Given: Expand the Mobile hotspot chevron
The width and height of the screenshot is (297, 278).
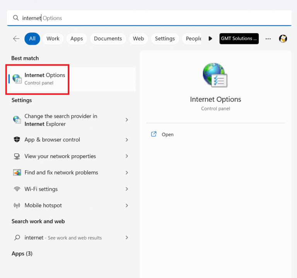Looking at the screenshot, I should pyautogui.click(x=127, y=205).
